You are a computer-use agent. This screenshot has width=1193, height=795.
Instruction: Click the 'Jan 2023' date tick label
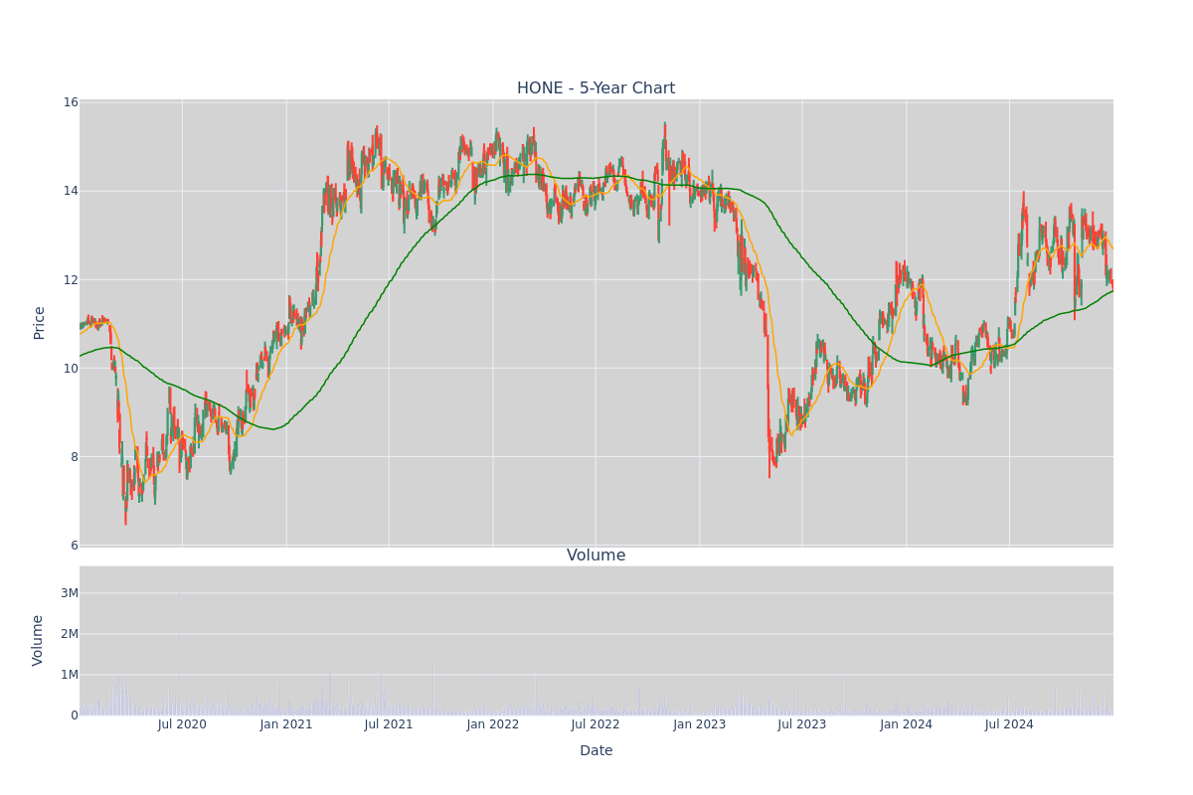click(700, 724)
